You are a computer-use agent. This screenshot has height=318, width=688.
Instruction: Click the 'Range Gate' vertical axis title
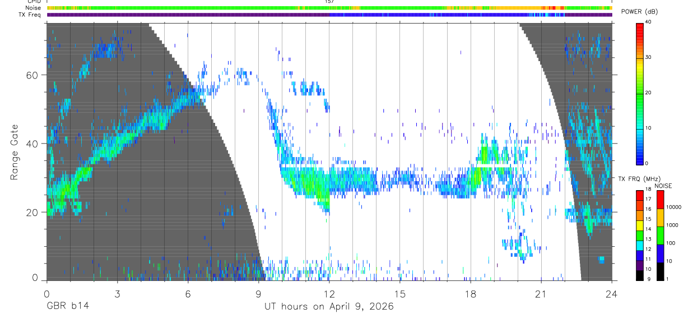(15, 152)
